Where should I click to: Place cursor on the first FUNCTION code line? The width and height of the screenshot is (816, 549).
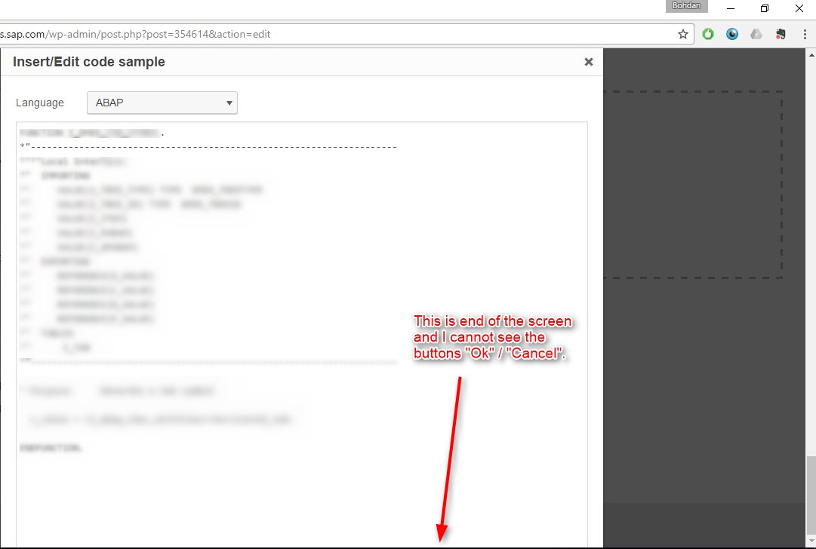point(91,133)
